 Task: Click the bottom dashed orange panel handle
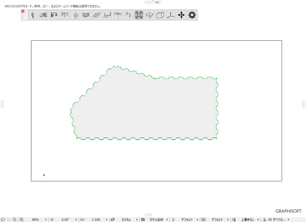point(149,215)
